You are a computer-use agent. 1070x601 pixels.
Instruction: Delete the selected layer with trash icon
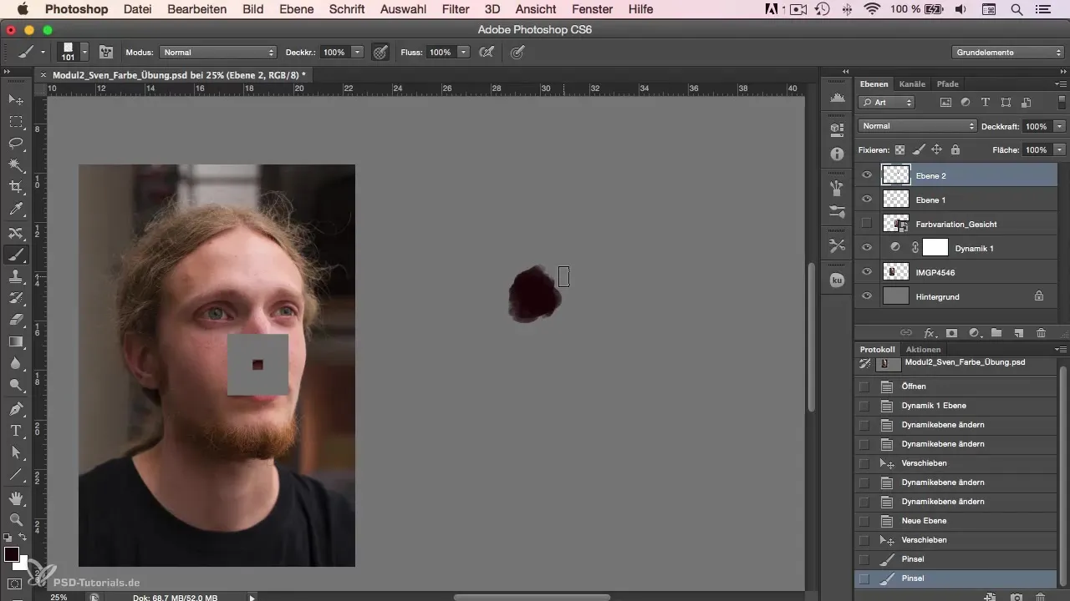tap(1041, 332)
